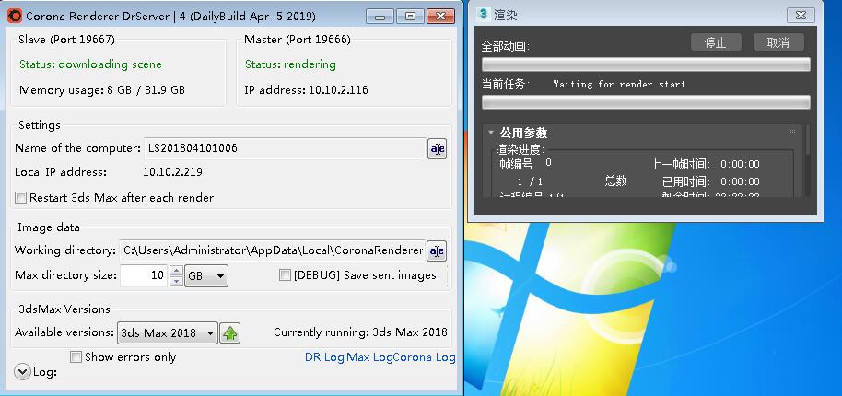Screen dimensions: 842x396
Task: Click the edit icon beside Working directory
Action: coord(437,250)
